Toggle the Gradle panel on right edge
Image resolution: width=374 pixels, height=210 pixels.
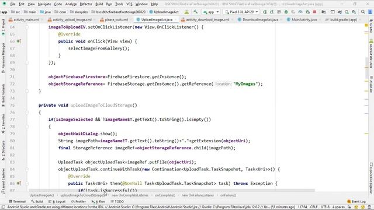click(x=371, y=26)
